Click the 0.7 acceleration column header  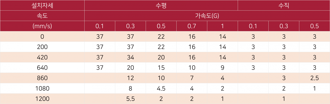(x=192, y=26)
